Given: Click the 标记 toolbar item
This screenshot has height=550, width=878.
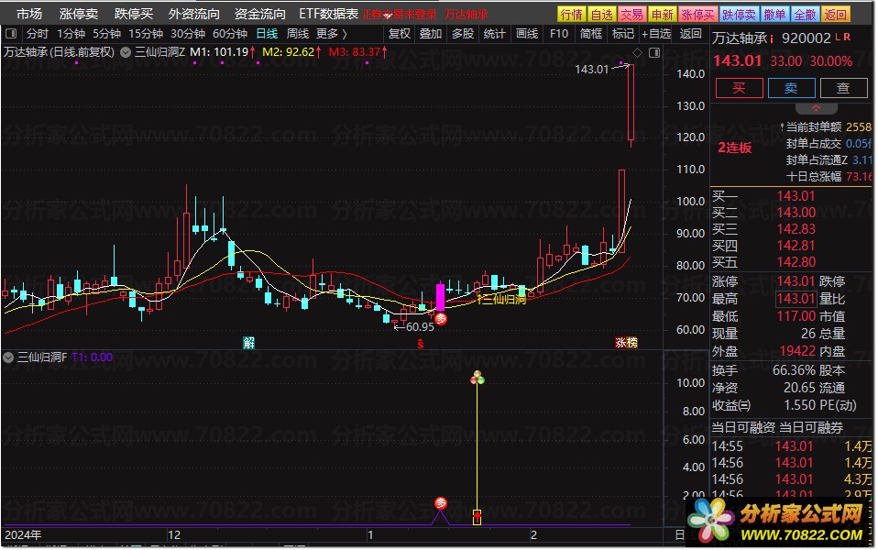Looking at the screenshot, I should 622,34.
